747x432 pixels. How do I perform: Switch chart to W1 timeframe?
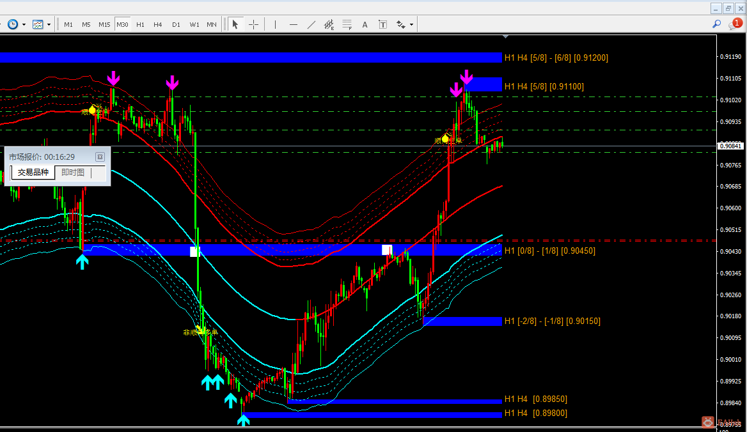(x=194, y=24)
